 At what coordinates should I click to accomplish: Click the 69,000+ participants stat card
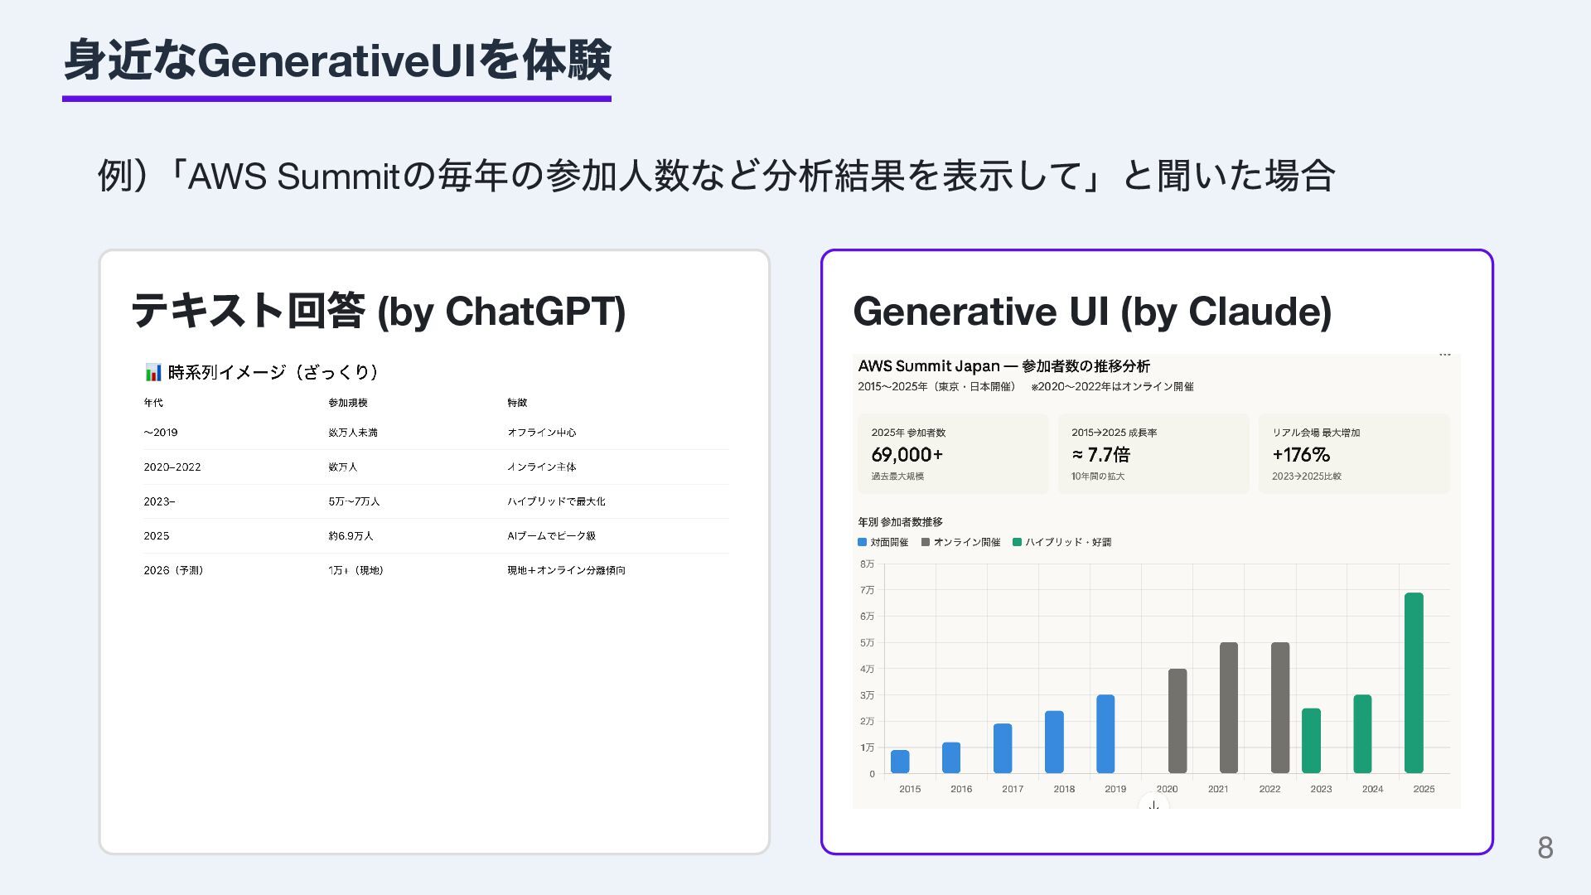click(952, 454)
